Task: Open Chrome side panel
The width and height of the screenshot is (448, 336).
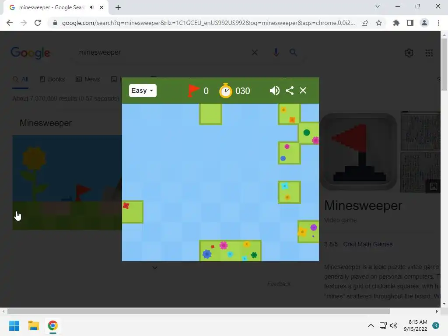Action: [x=410, y=23]
